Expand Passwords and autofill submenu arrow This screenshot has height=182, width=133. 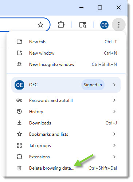coord(114,100)
